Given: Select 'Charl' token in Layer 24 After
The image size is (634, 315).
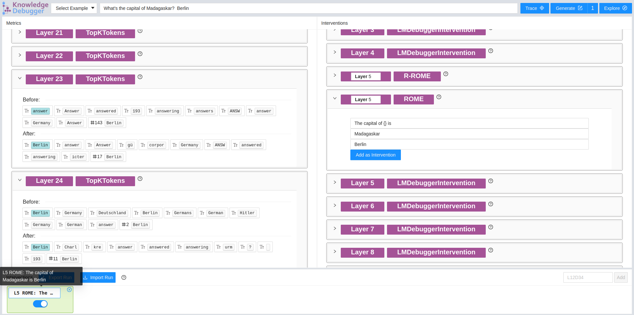Looking at the screenshot, I should (67, 247).
